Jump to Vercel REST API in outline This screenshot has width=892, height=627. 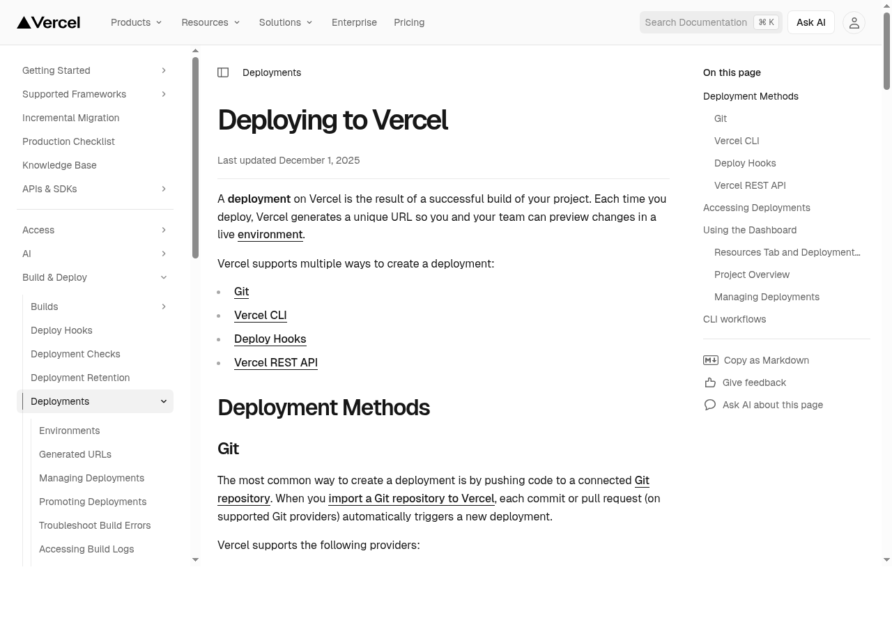750,185
